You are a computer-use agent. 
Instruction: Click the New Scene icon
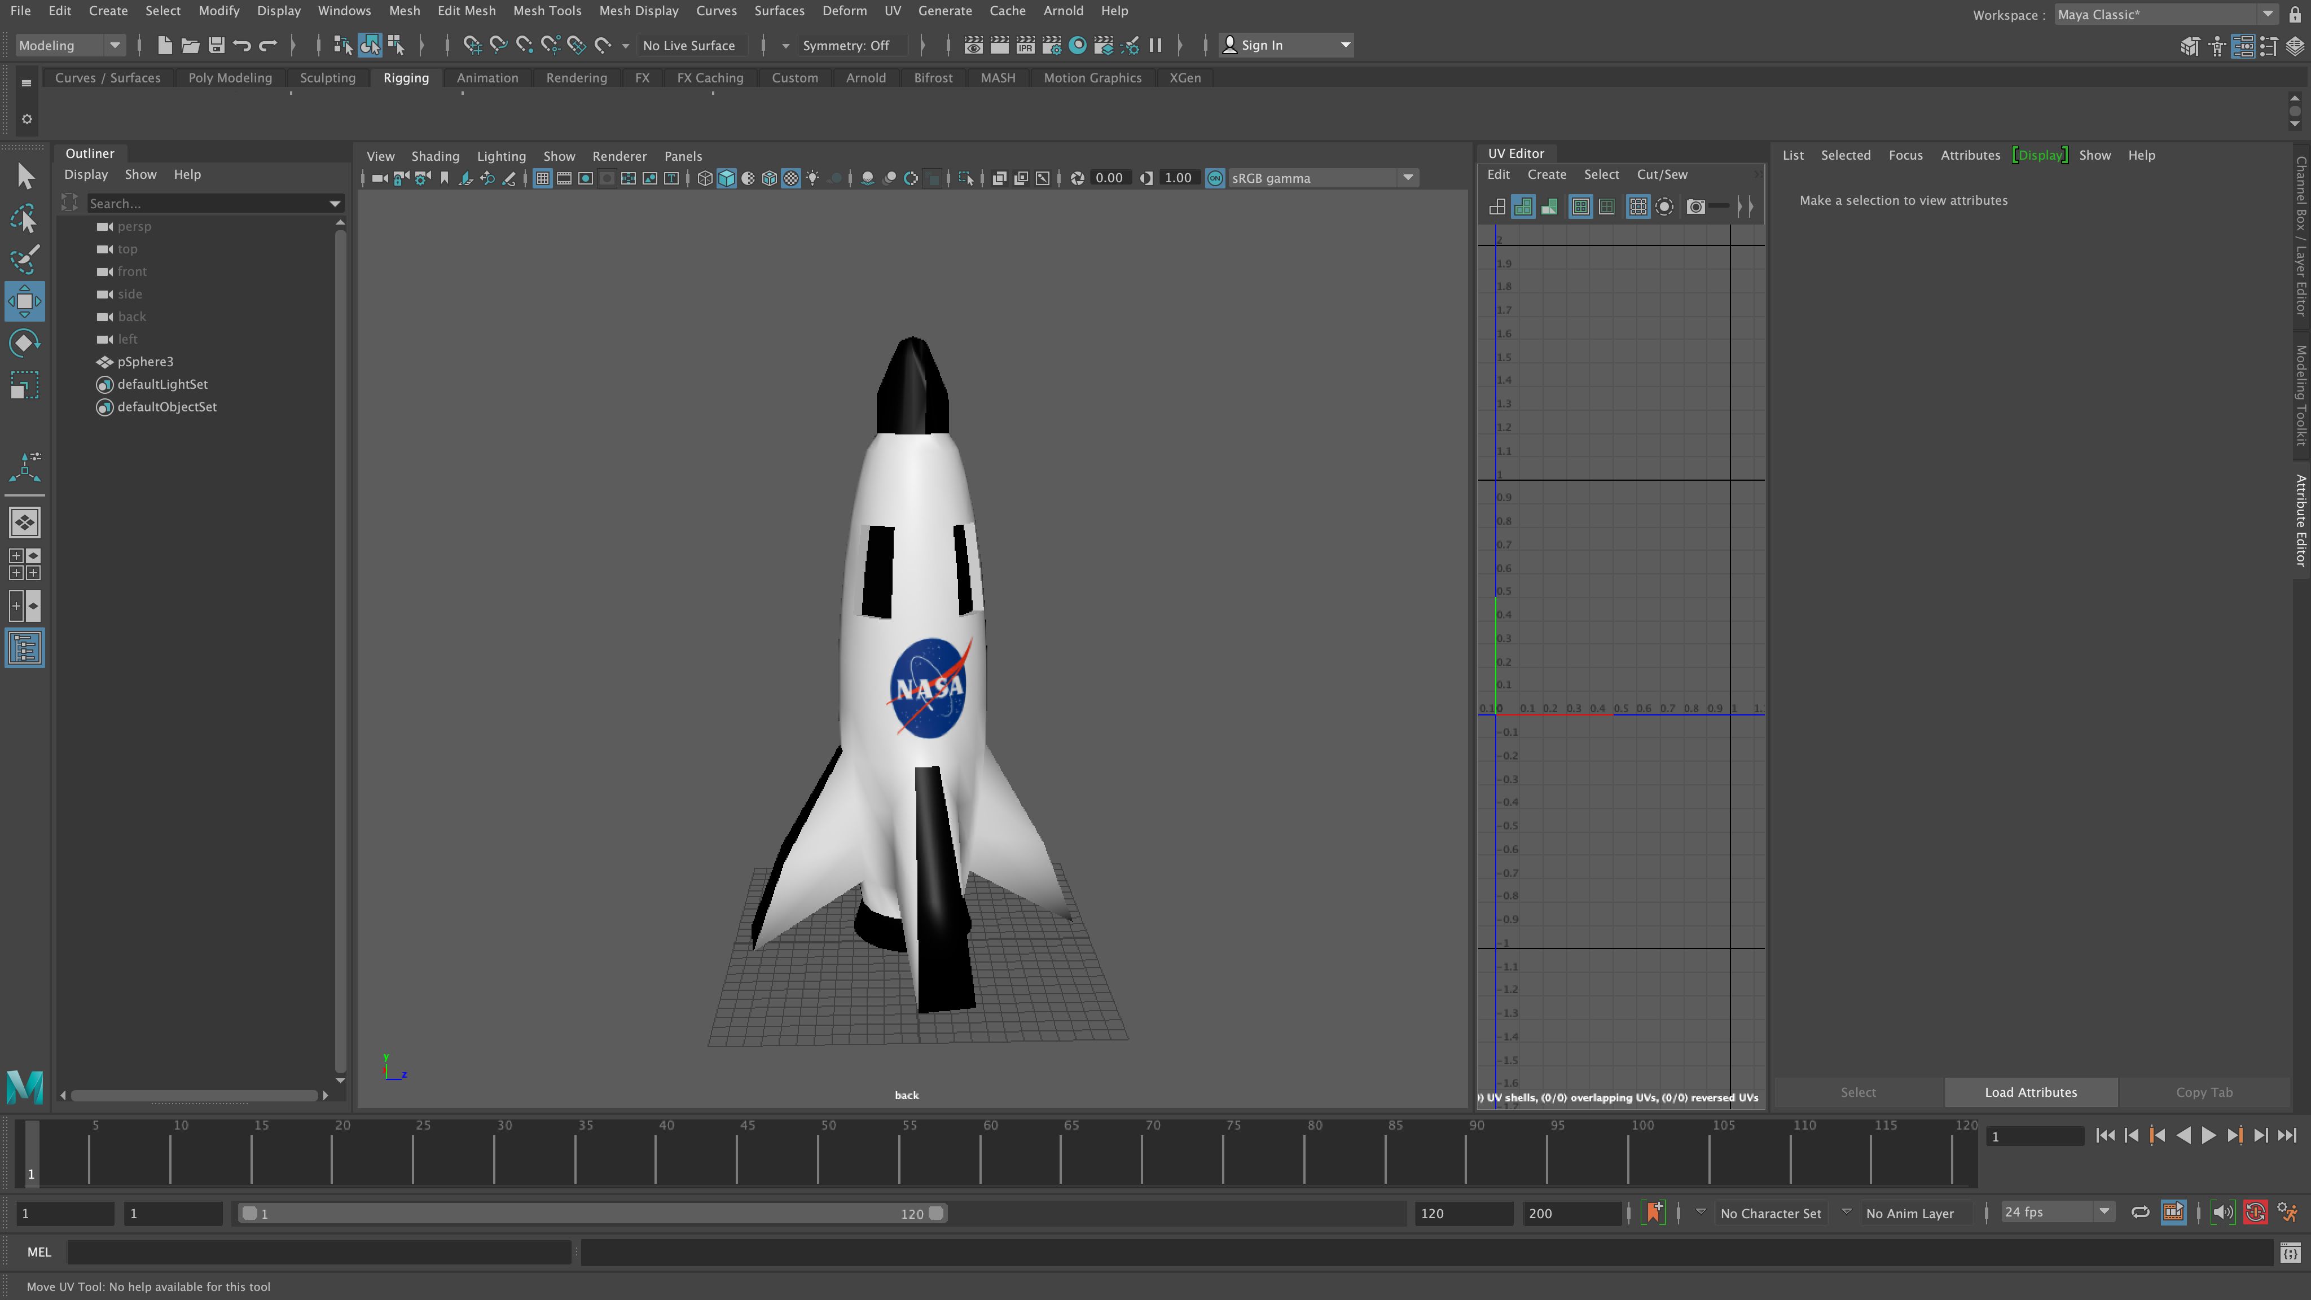coord(164,45)
